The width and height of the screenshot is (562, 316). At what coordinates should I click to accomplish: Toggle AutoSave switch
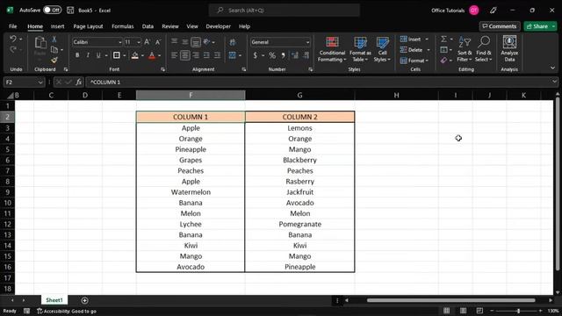(53, 10)
